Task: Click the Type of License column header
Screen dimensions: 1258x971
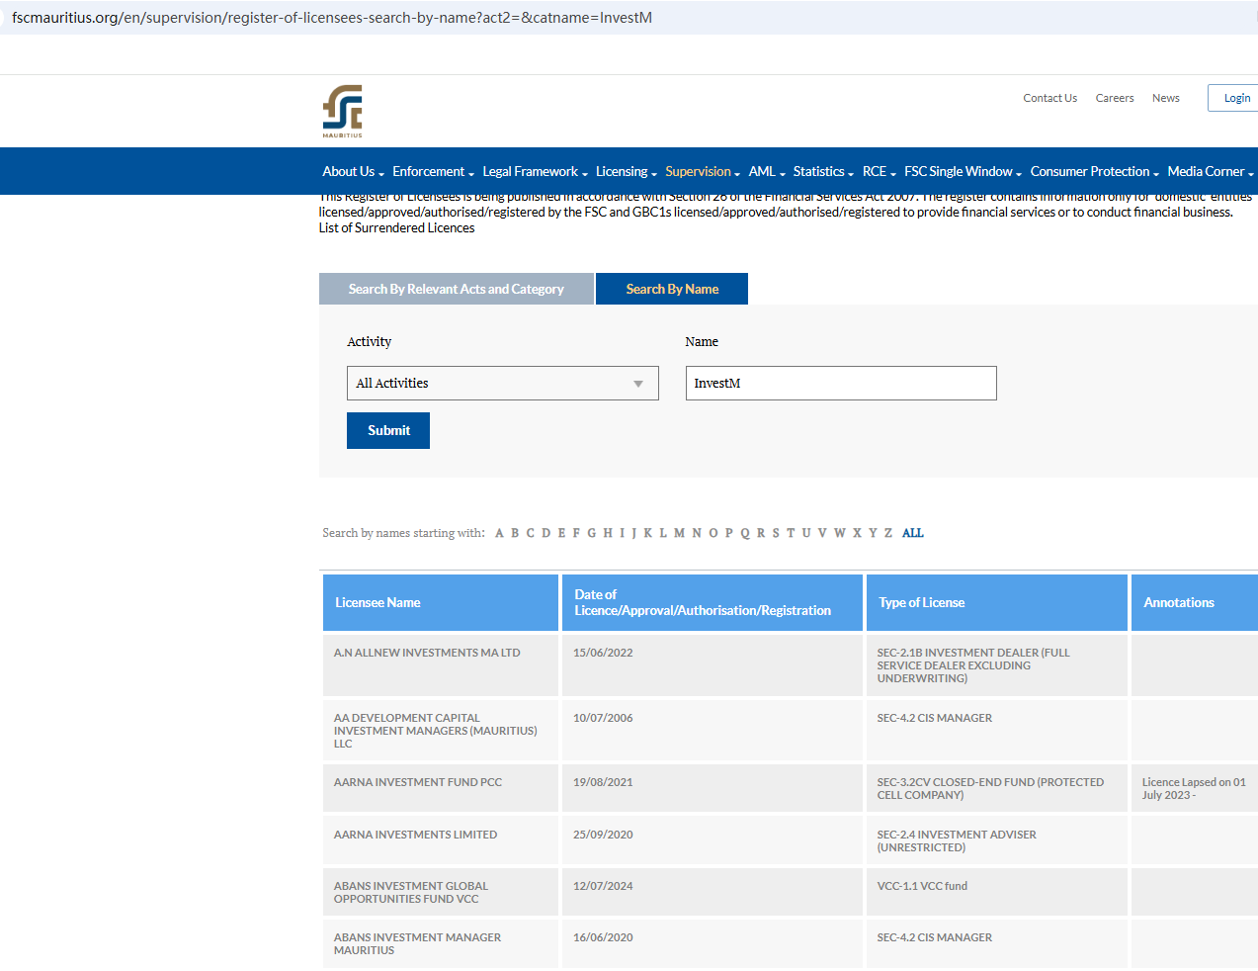Action: 997,602
